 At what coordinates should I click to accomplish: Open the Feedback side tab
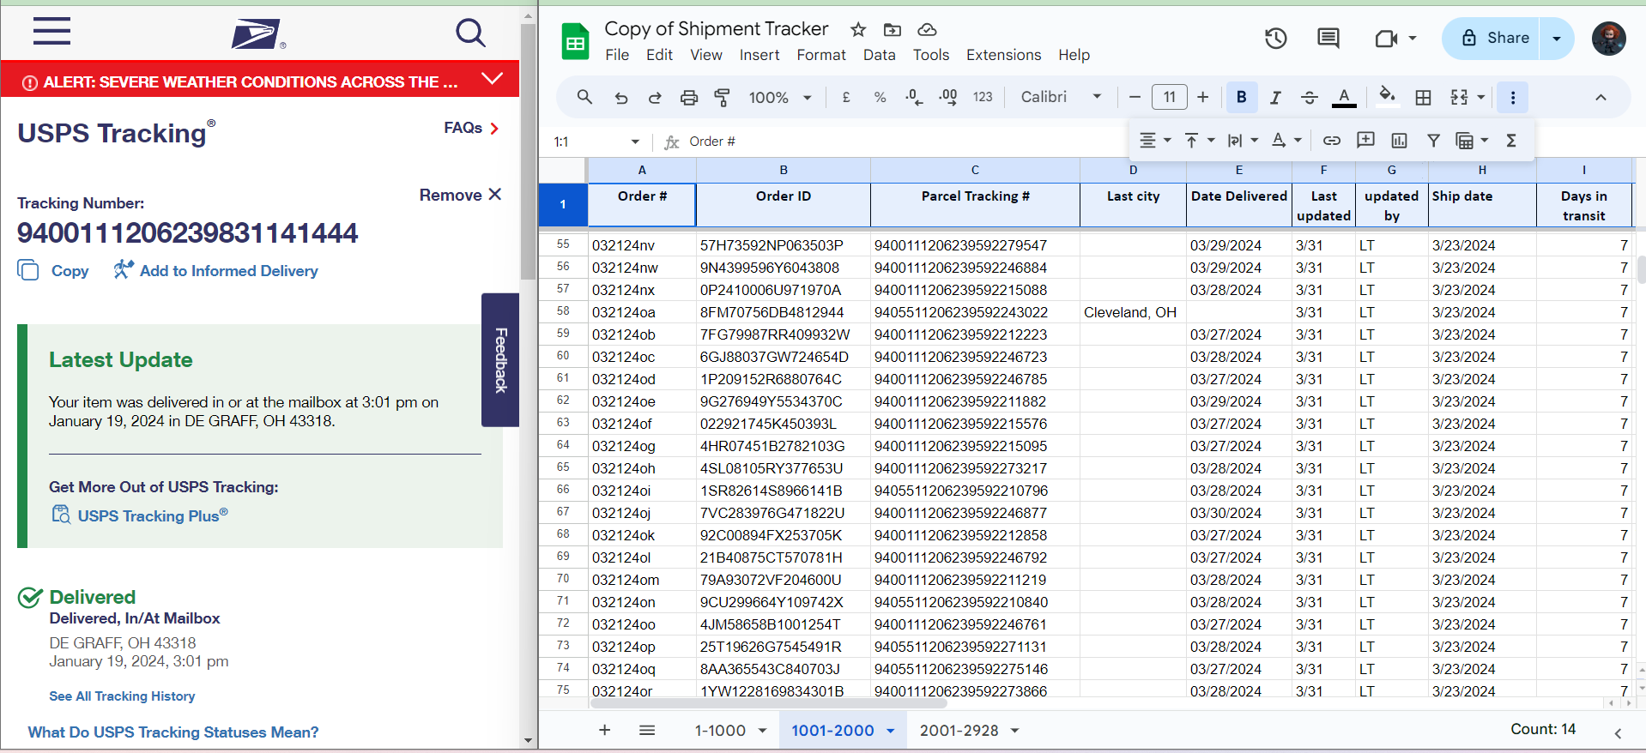[500, 360]
